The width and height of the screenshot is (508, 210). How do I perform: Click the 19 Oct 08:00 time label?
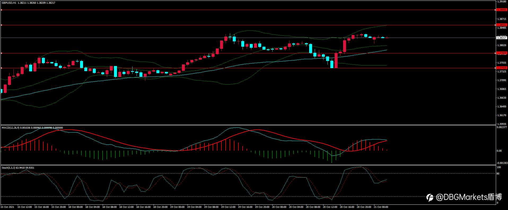click(x=211, y=207)
